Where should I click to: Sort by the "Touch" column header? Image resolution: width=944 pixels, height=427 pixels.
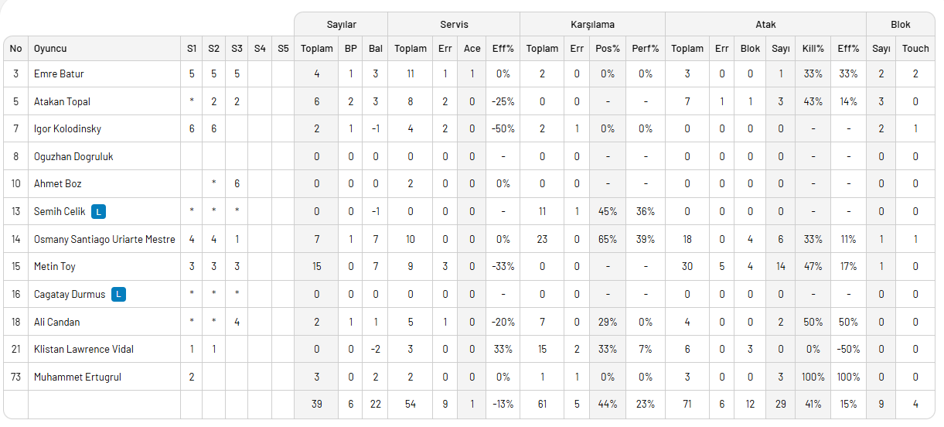(x=915, y=48)
